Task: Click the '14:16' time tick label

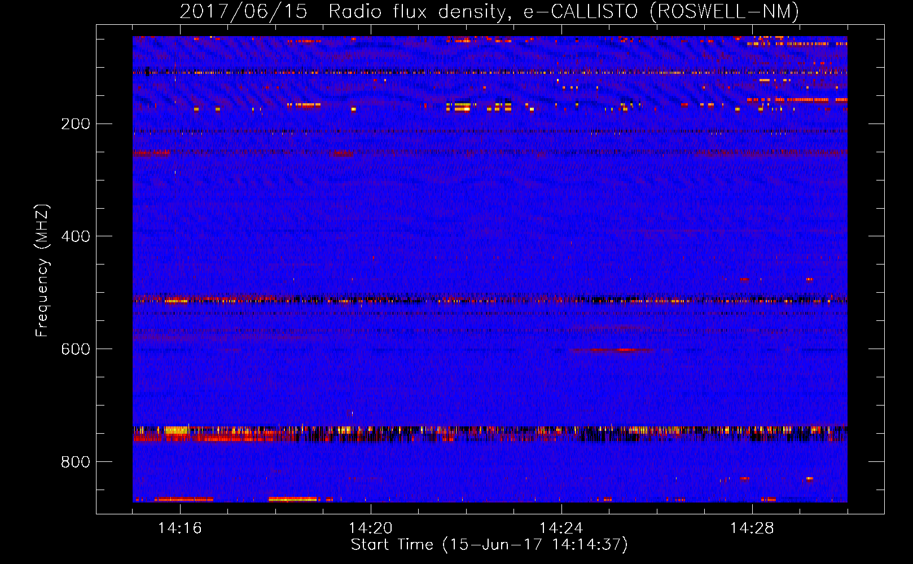Action: point(180,528)
